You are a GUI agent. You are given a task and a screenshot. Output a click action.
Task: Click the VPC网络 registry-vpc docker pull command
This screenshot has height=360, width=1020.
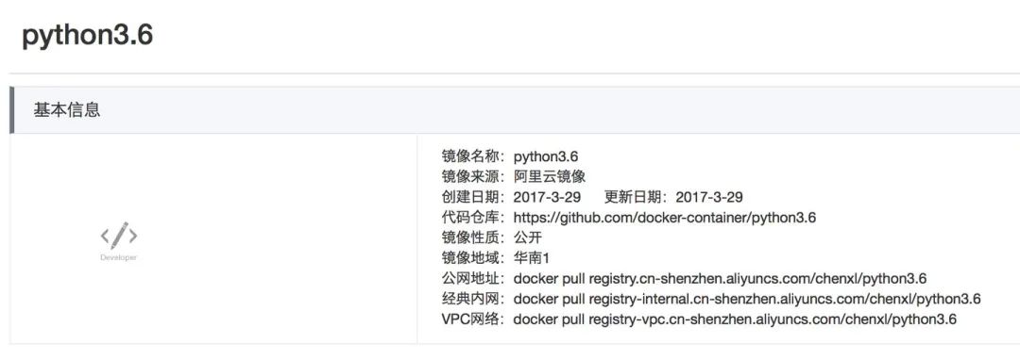click(x=735, y=319)
